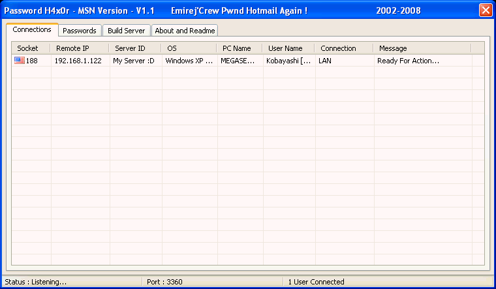496x289 pixels.
Task: Click the Server ID column header
Action: point(135,48)
